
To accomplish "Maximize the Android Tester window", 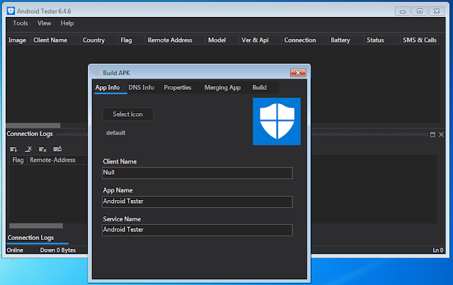I will click(420, 11).
